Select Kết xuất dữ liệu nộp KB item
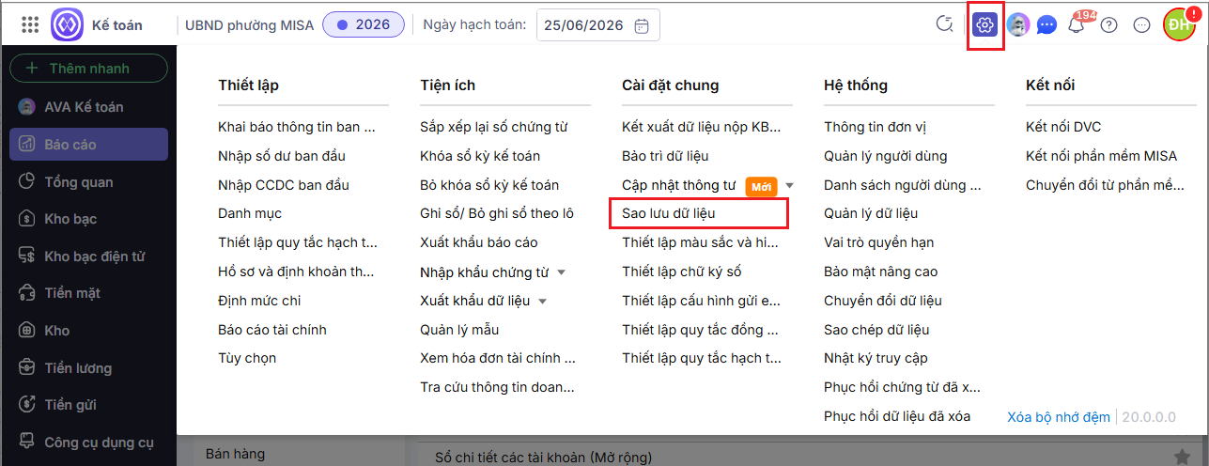Viewport: 1209px width, 466px height. (702, 127)
